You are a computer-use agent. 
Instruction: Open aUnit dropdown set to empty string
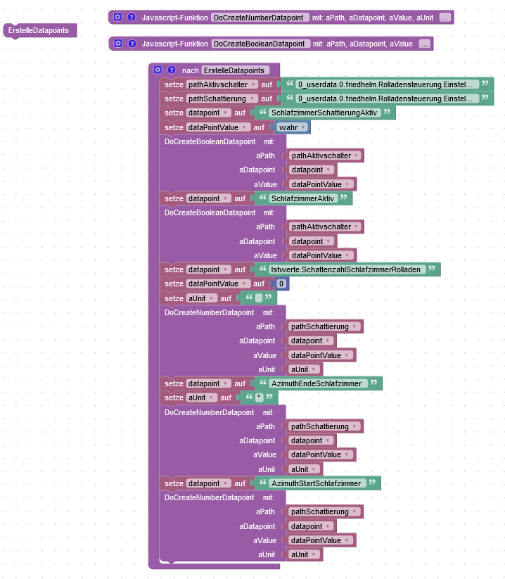click(x=202, y=298)
